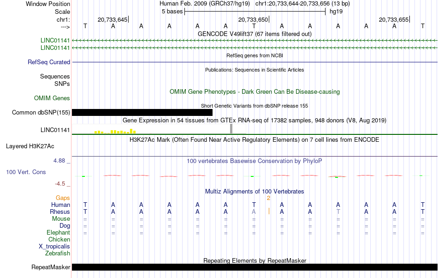The height and width of the screenshot is (278, 438).
Task: Click the SNPs track label
Action: coord(62,84)
